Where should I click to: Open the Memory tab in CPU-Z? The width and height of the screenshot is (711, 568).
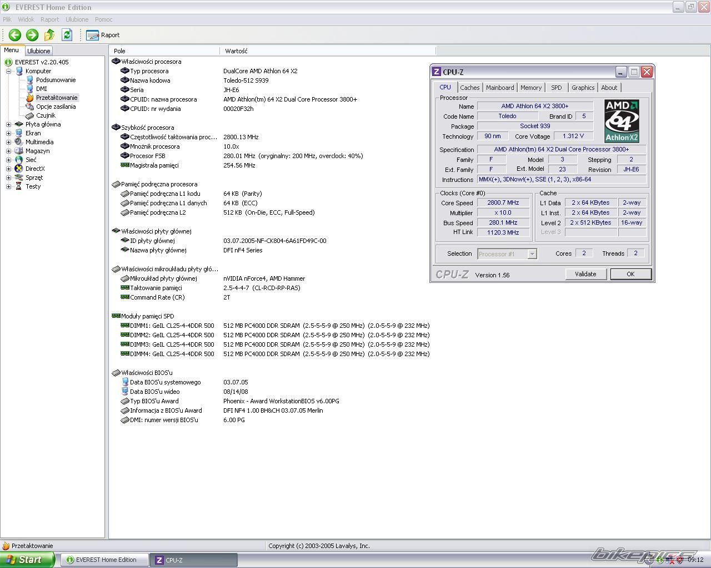pyautogui.click(x=531, y=88)
